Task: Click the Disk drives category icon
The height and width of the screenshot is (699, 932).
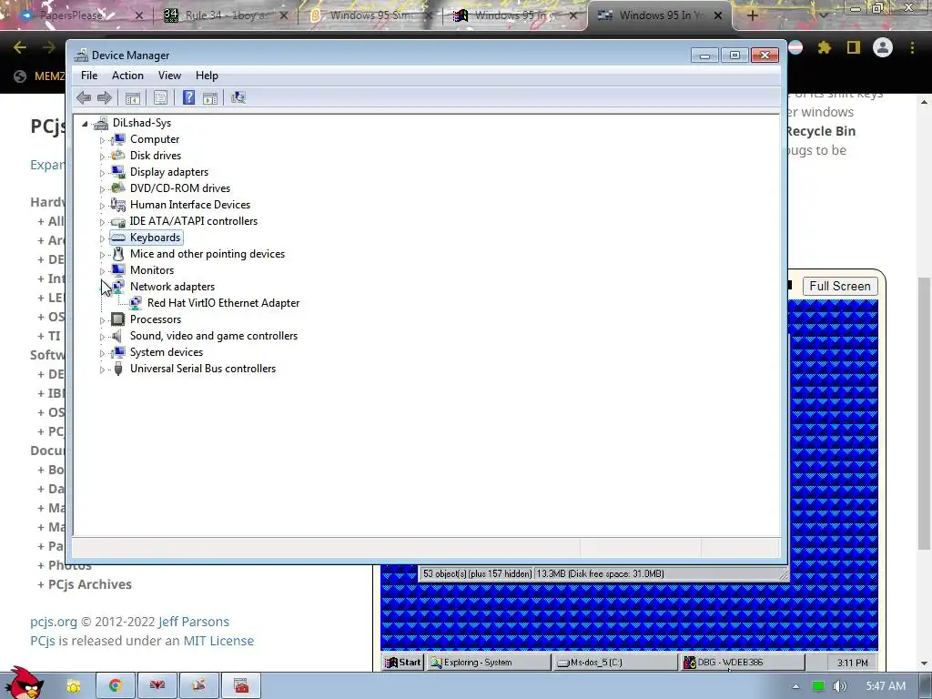Action: pyautogui.click(x=118, y=155)
